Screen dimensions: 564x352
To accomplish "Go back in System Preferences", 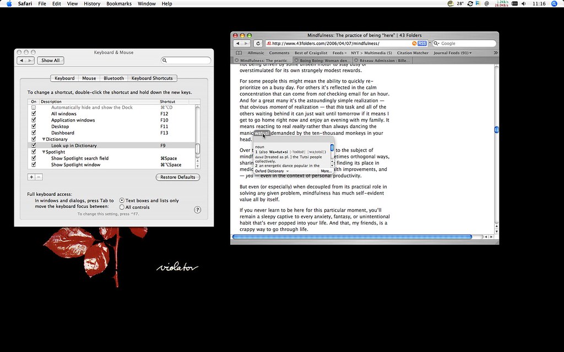I will pos(21,61).
